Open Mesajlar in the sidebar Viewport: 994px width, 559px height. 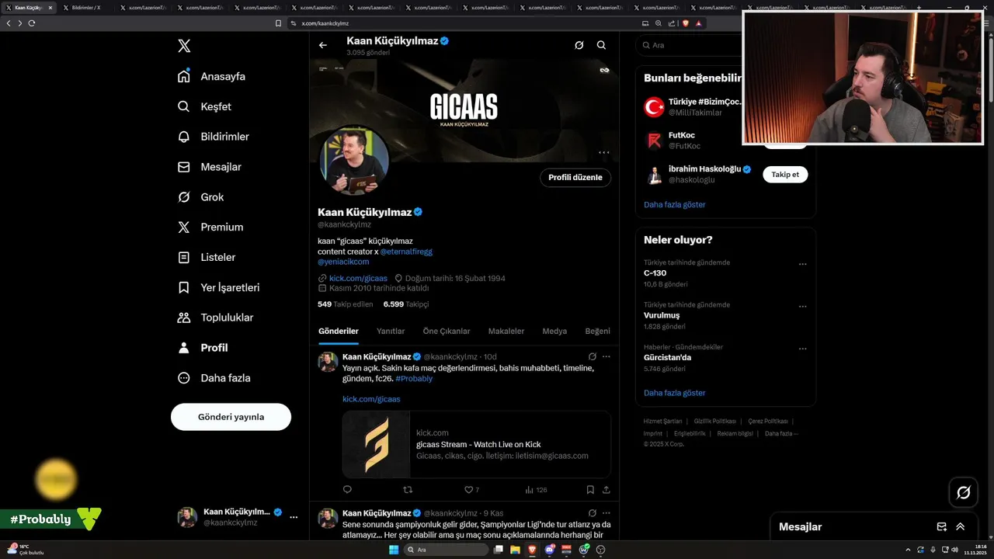click(x=210, y=167)
